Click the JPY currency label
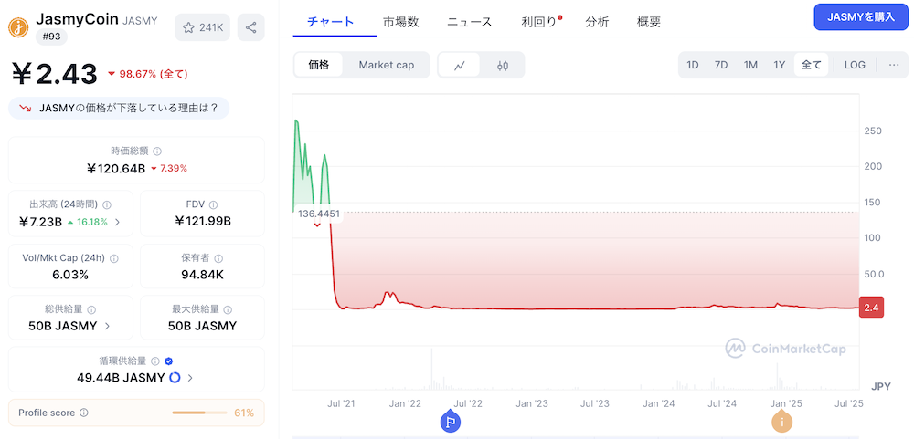This screenshot has height=439, width=914. (x=881, y=387)
